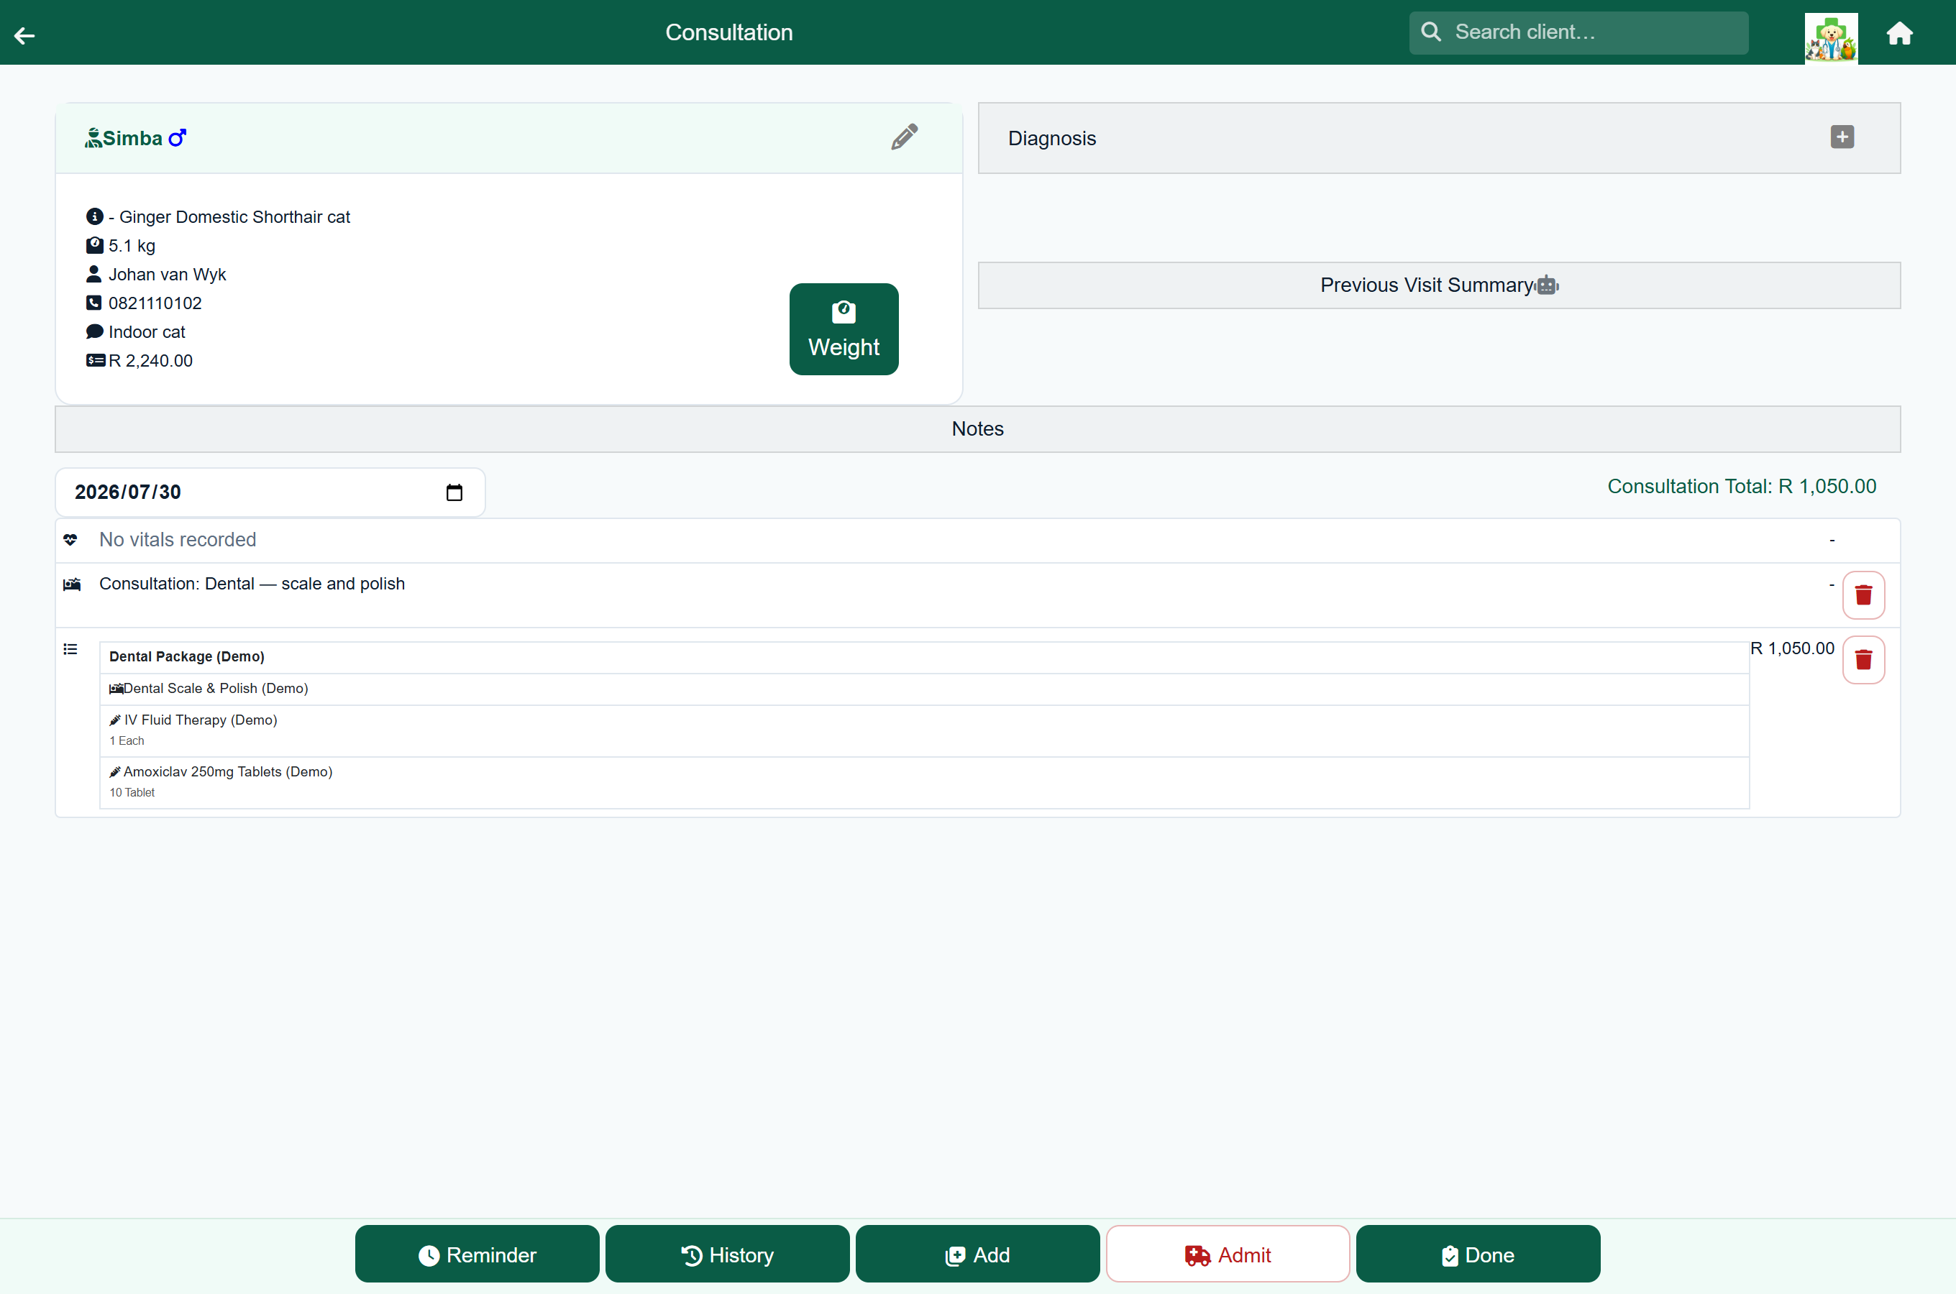Screen dimensions: 1956x1294
Task: Click the weight scale icon beside 5.1 kg
Action: pos(95,245)
